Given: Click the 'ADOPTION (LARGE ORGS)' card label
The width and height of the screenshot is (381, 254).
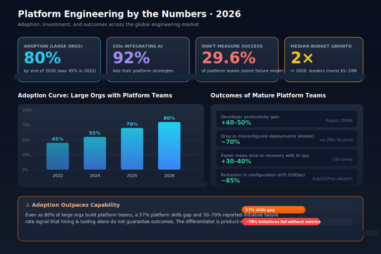Looking at the screenshot, I should 53,46.
